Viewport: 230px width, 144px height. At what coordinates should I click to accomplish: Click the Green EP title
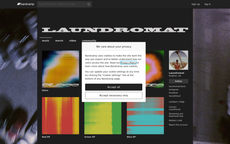coord(90,137)
